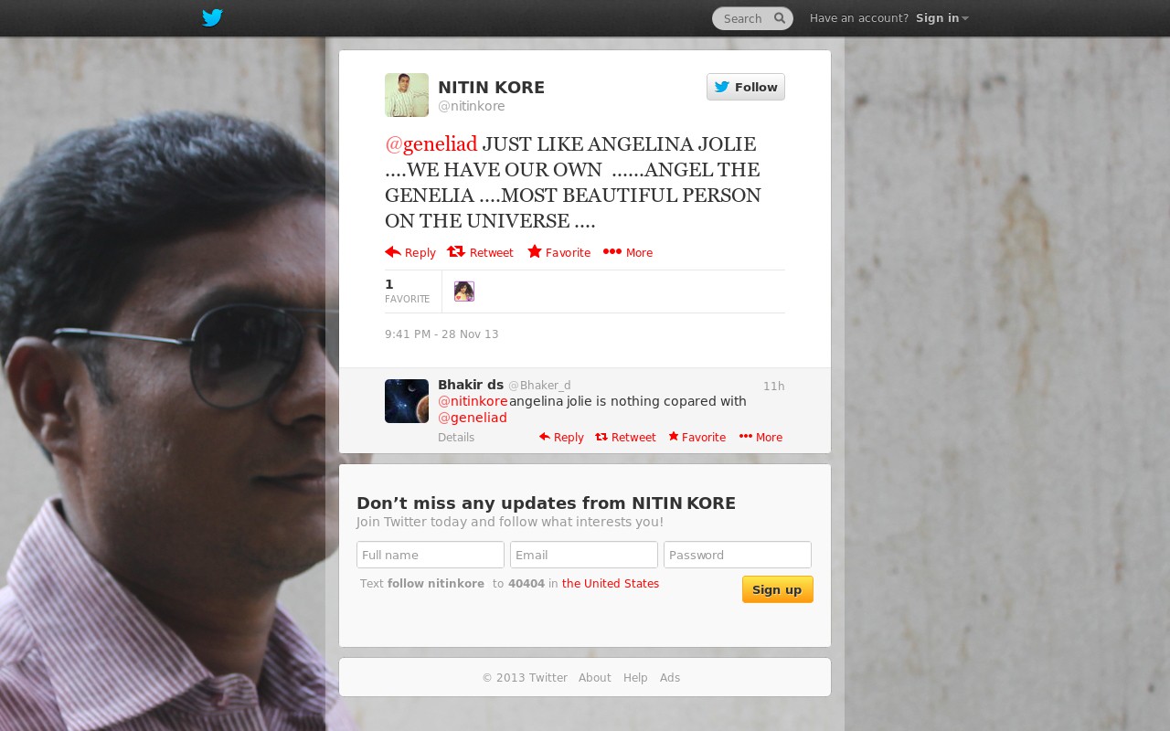Open @nitinkore mention in reply tweet
Image resolution: width=1170 pixels, height=731 pixels.
point(473,401)
